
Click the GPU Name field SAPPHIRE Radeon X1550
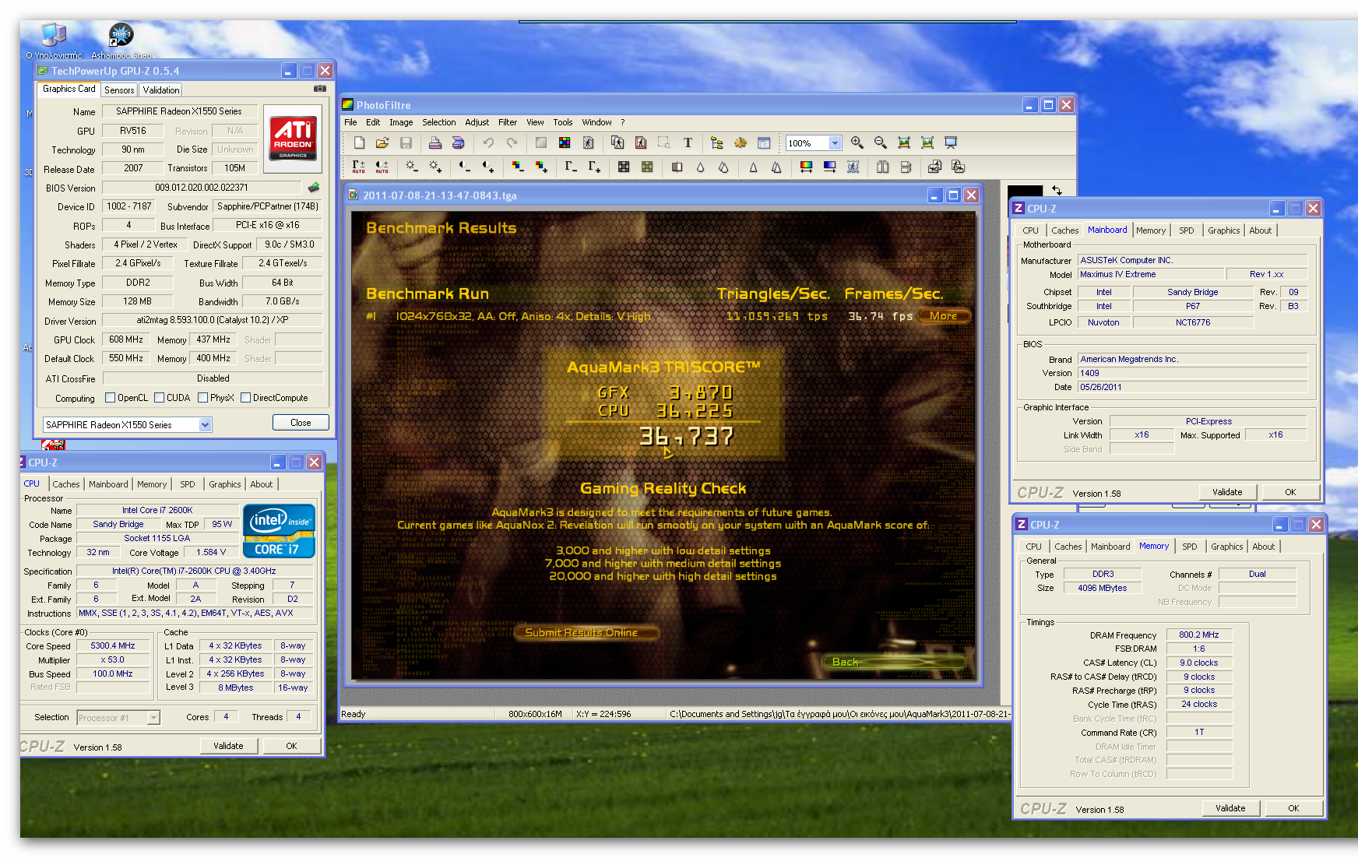click(x=178, y=111)
